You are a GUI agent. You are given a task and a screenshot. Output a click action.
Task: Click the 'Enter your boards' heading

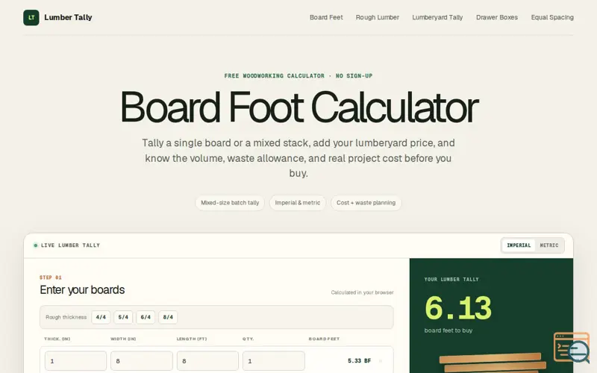click(x=82, y=290)
